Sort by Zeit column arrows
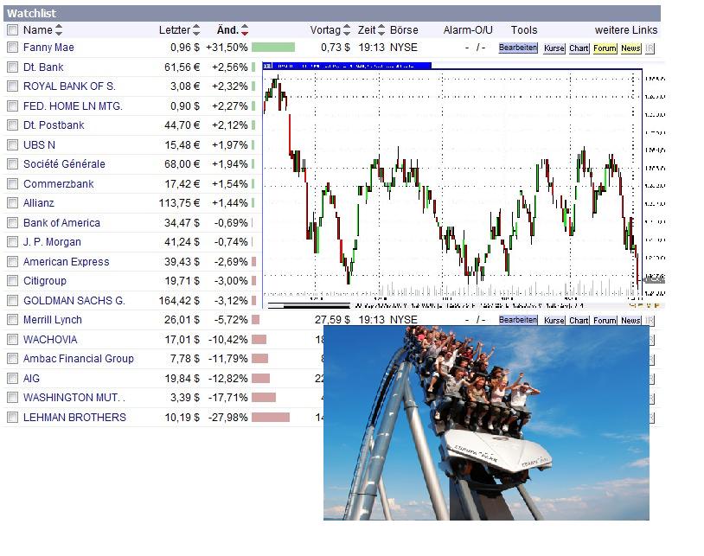The height and width of the screenshot is (556, 704). point(381,30)
